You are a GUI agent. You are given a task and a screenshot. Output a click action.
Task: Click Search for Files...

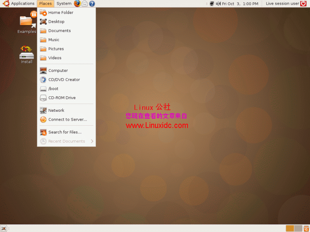point(64,132)
